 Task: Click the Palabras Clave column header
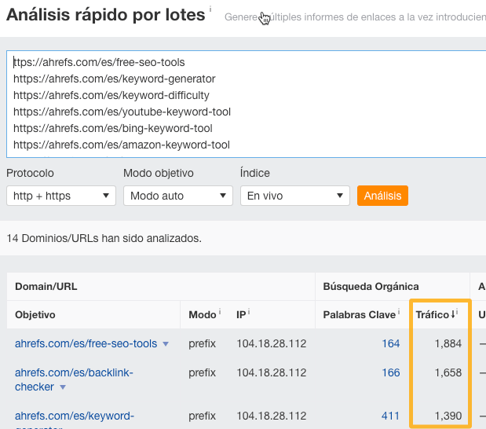[360, 314]
